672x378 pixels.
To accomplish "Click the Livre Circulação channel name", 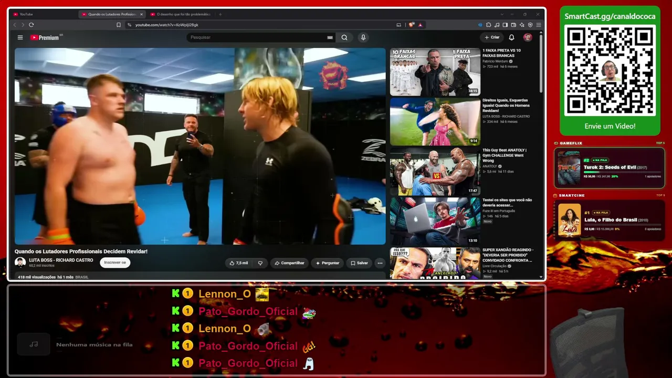I will (x=495, y=266).
